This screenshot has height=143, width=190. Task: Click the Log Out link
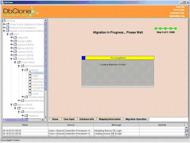pyautogui.click(x=180, y=7)
